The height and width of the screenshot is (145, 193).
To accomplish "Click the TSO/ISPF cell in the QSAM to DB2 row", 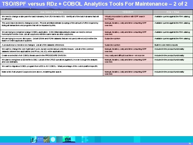I will tap(128, 61).
